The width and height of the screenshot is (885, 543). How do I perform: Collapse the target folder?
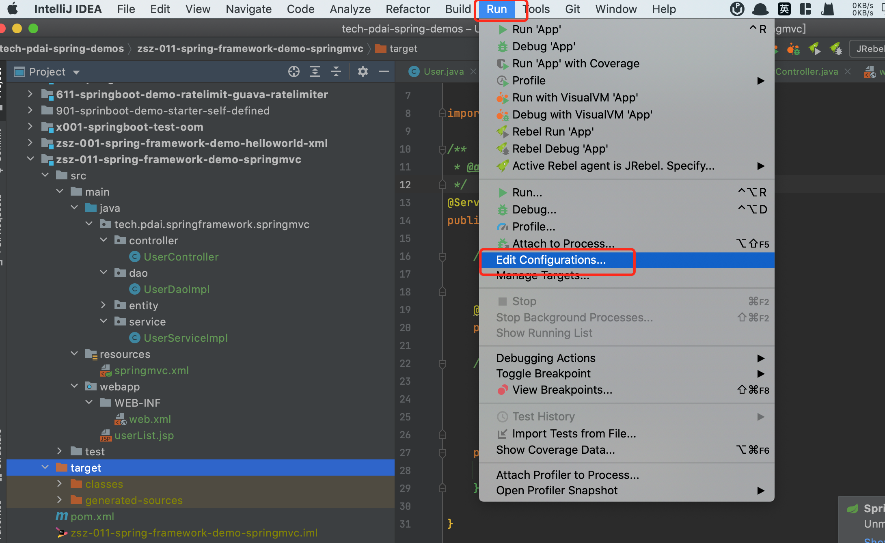[45, 468]
